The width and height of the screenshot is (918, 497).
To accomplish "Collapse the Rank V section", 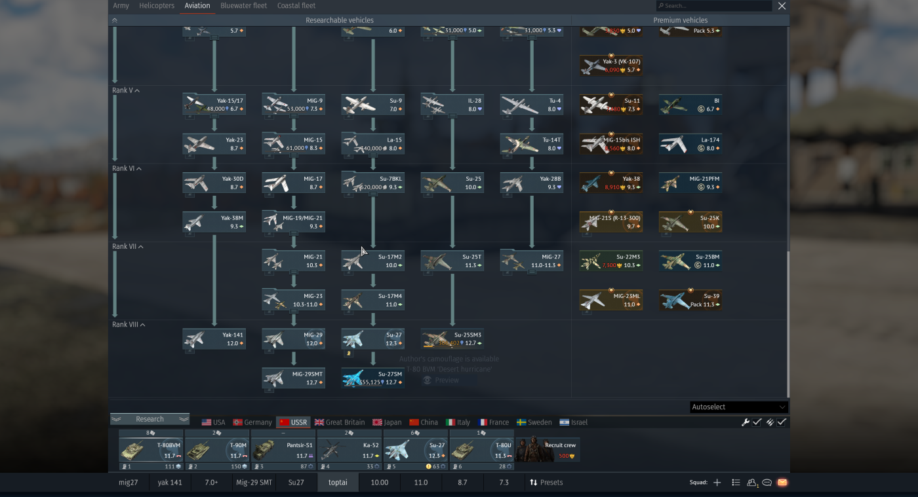I will [126, 90].
